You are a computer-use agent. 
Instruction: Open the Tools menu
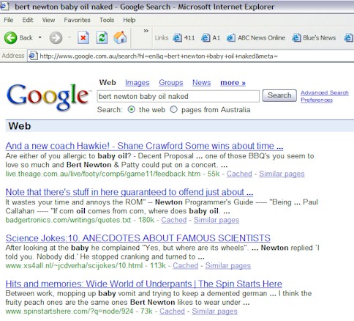pos(107,20)
